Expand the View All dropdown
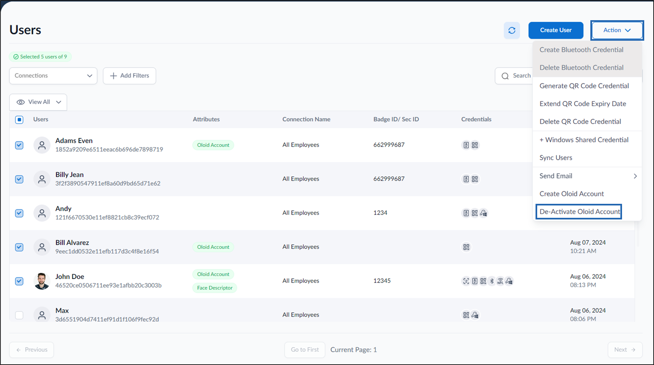 (38, 102)
